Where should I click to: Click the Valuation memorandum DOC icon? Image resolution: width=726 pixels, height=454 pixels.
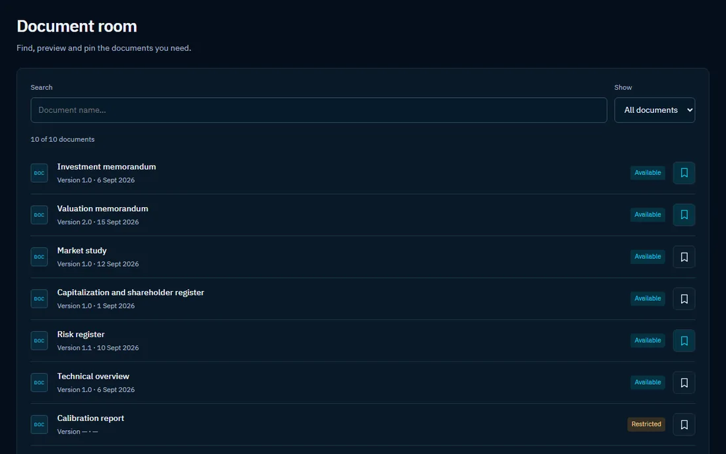tap(40, 214)
